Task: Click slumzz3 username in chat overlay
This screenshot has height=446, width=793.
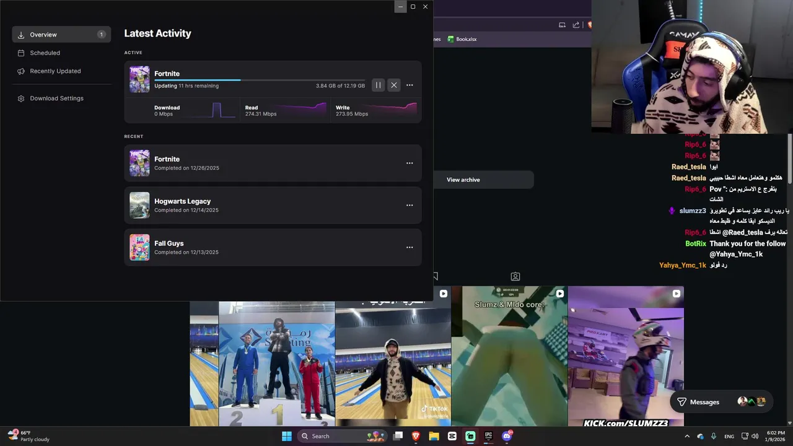Action: tap(693, 211)
